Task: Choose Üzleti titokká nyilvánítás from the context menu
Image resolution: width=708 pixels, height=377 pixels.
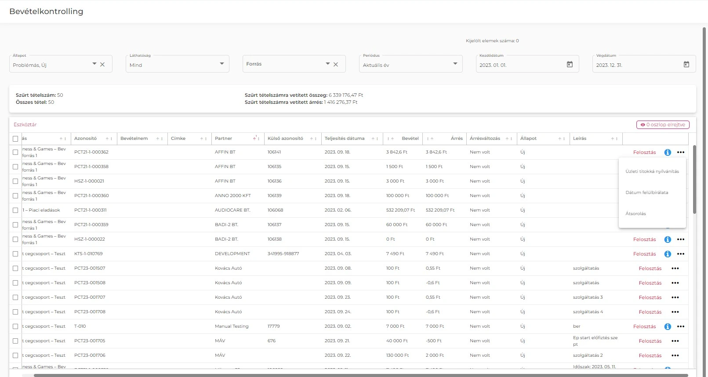Action: tap(652, 172)
